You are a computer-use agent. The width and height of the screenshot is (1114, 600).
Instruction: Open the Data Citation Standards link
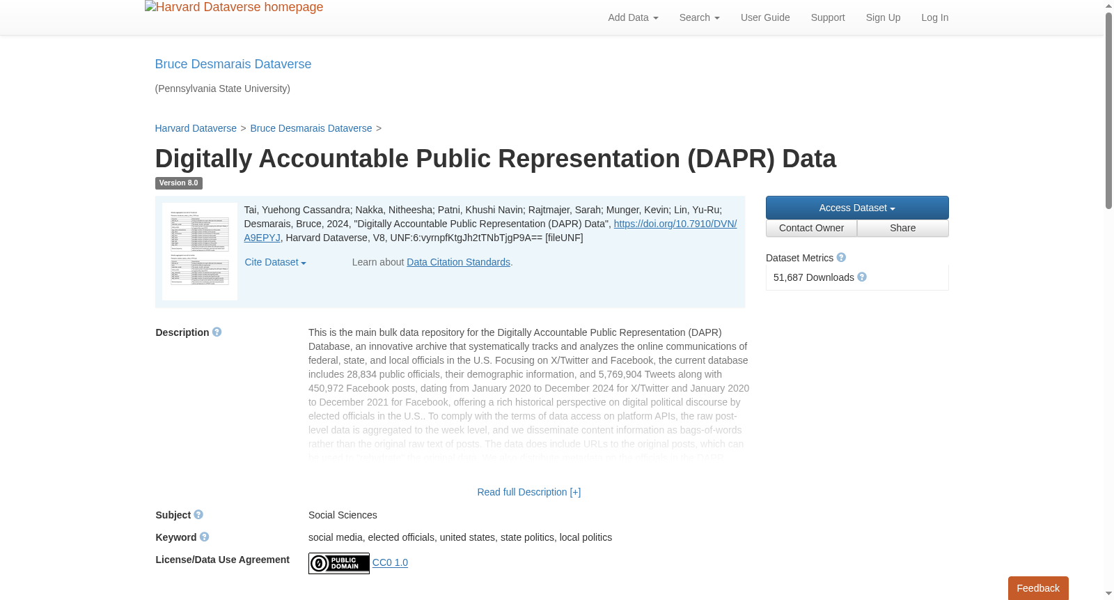tap(459, 262)
